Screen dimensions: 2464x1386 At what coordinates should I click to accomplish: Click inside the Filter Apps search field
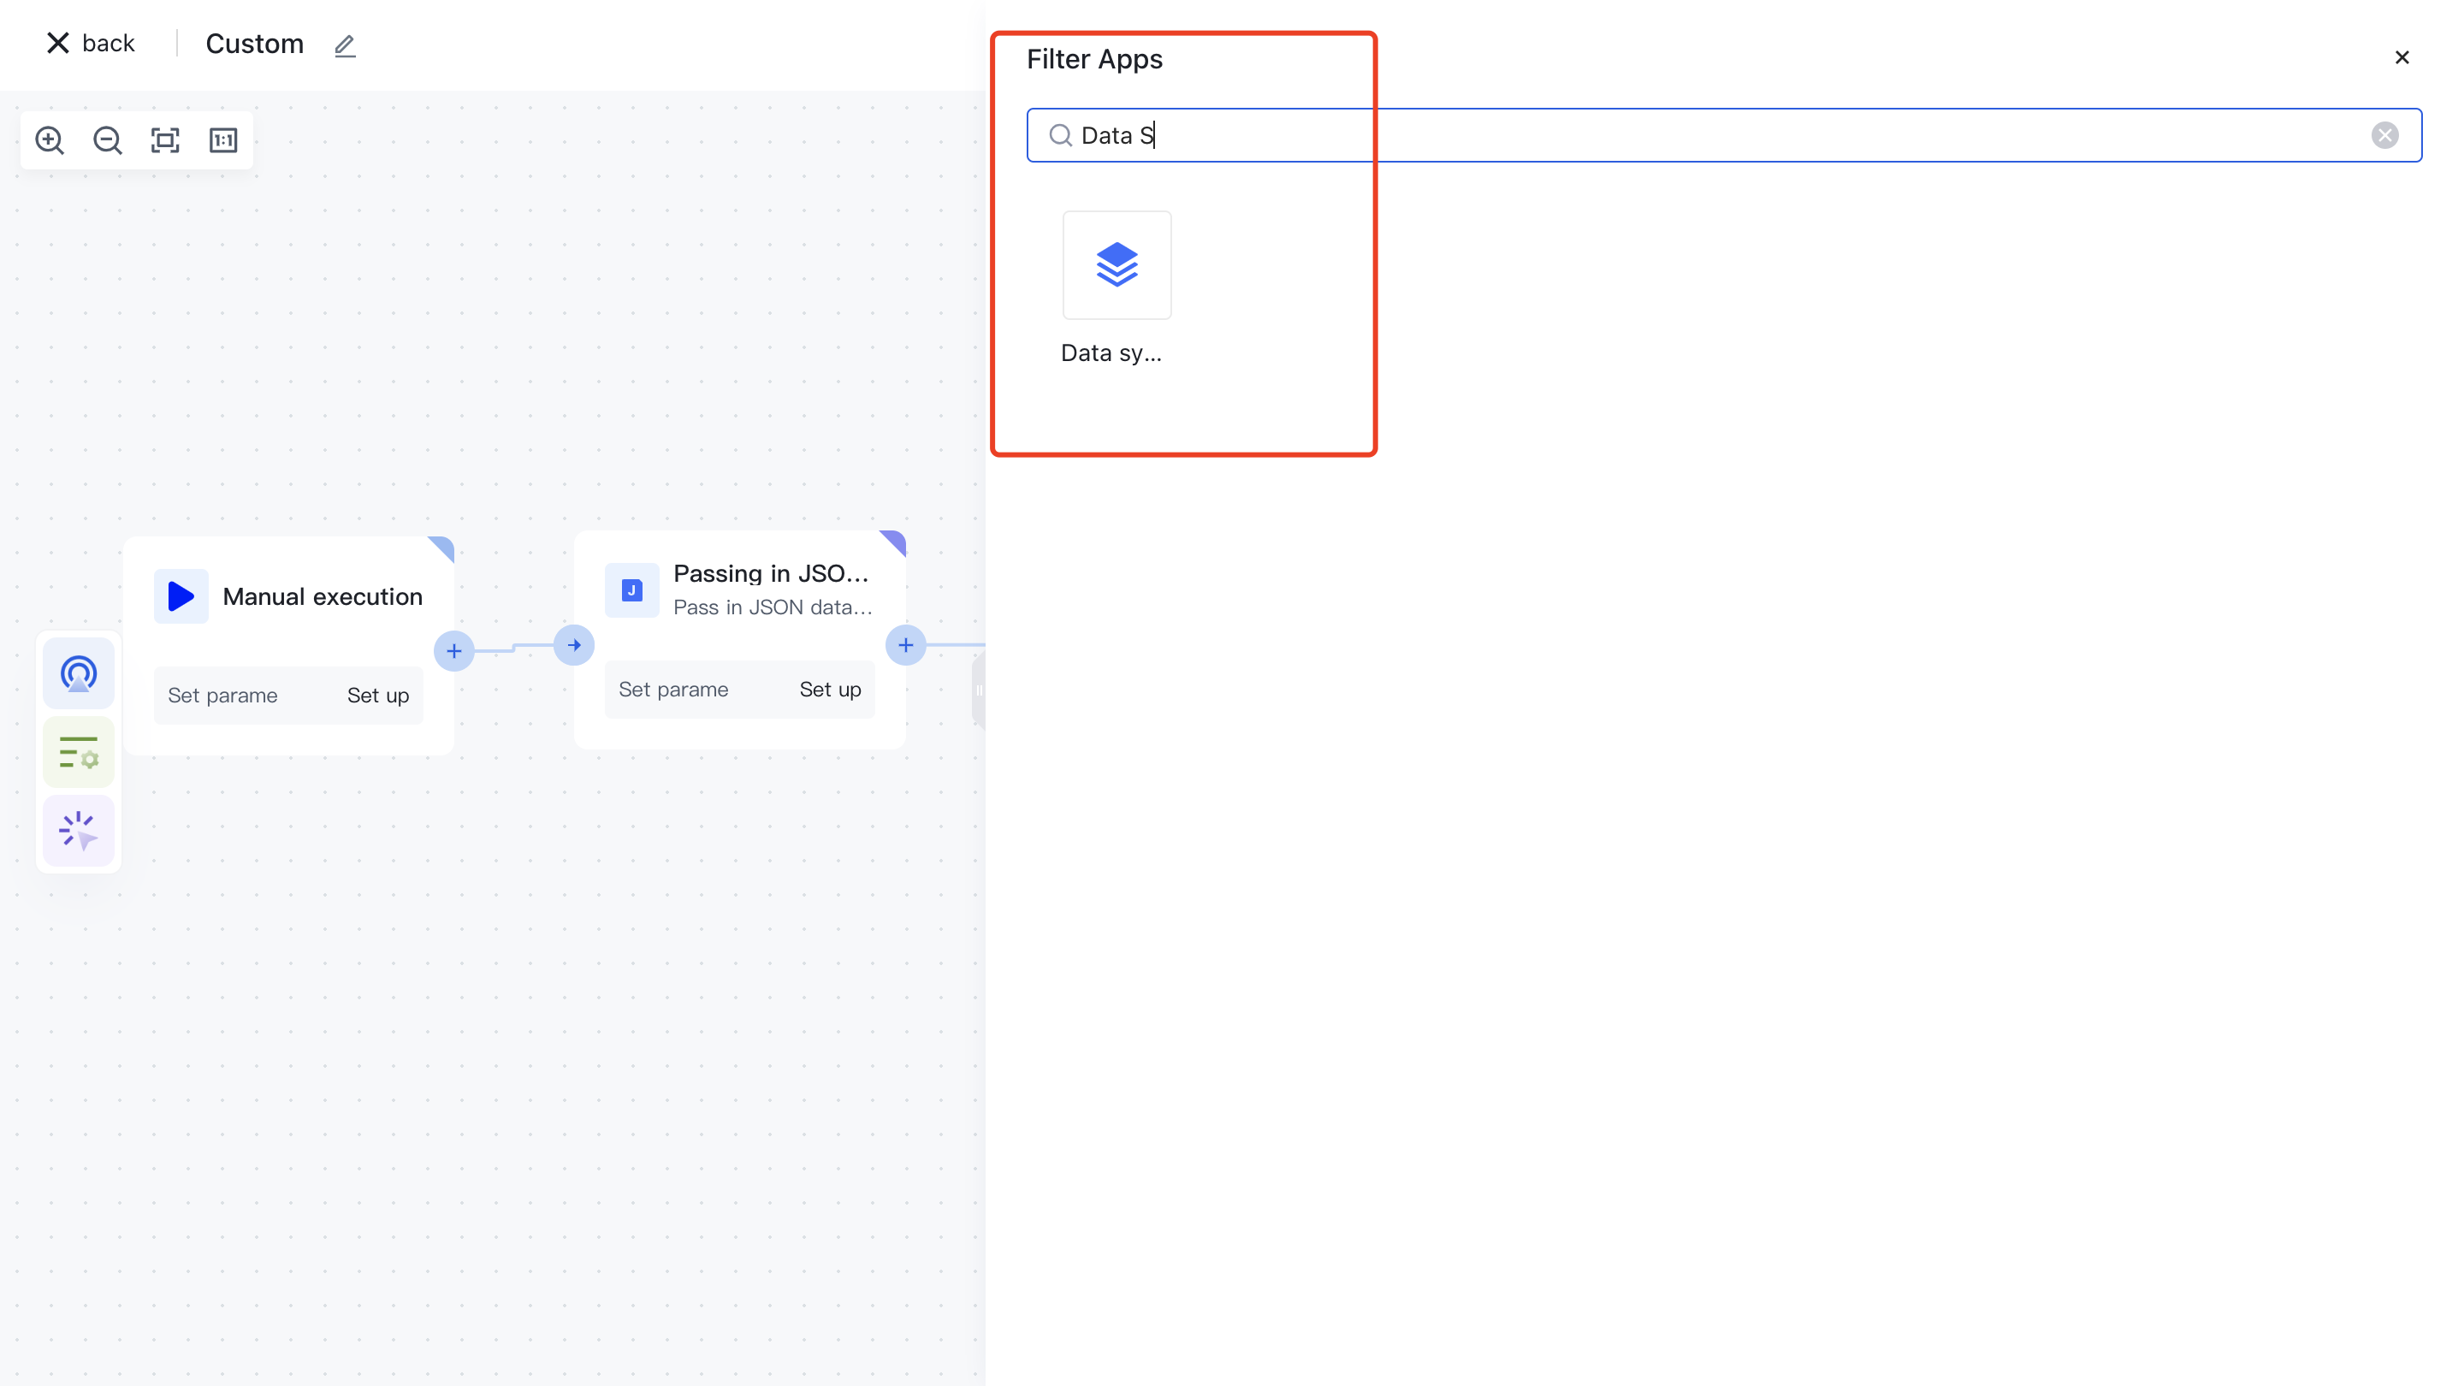click(x=1721, y=135)
